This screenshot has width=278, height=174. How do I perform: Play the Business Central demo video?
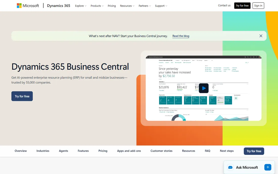(x=203, y=88)
